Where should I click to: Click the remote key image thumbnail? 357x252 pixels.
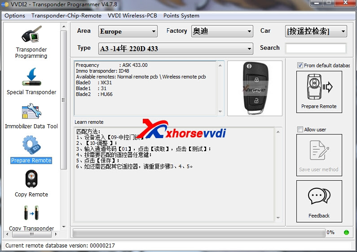click(x=255, y=88)
